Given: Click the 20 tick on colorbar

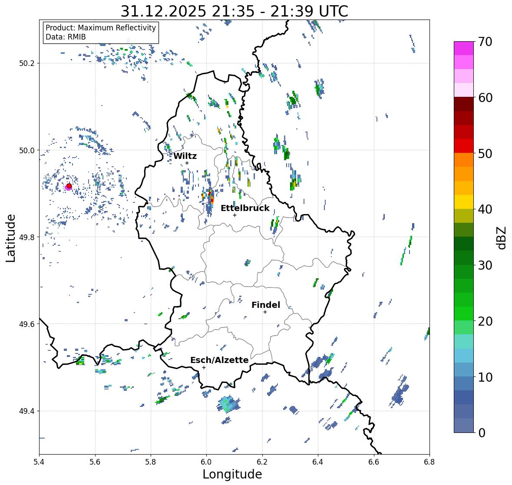Looking at the screenshot, I should [x=485, y=321].
